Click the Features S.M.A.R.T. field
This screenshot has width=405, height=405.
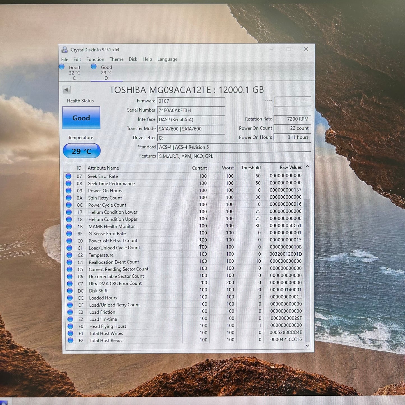(x=234, y=156)
